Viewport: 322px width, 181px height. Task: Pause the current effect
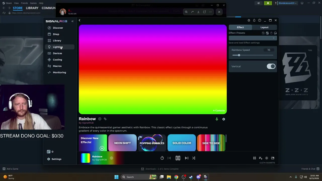[x=178, y=158]
